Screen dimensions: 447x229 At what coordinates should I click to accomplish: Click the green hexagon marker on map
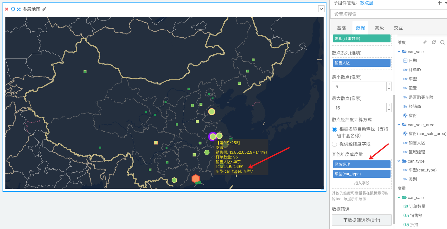174,180
